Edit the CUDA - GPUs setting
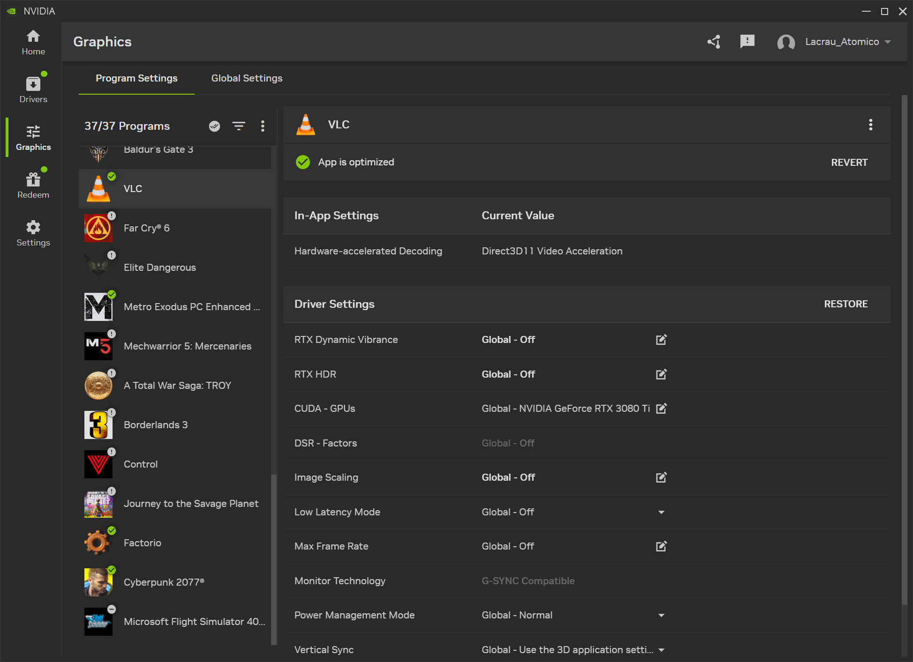 coord(661,409)
